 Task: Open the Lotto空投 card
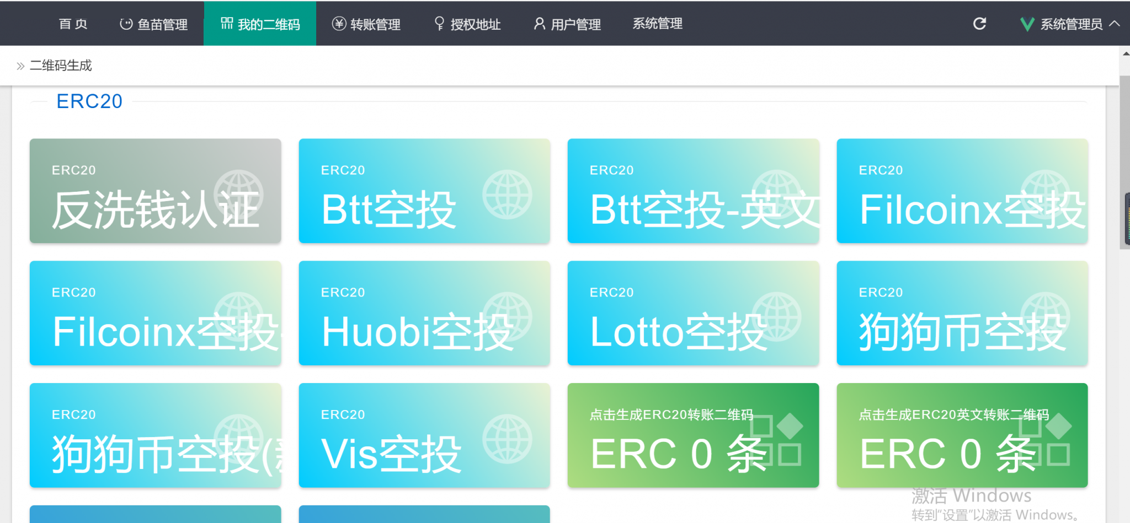(693, 314)
